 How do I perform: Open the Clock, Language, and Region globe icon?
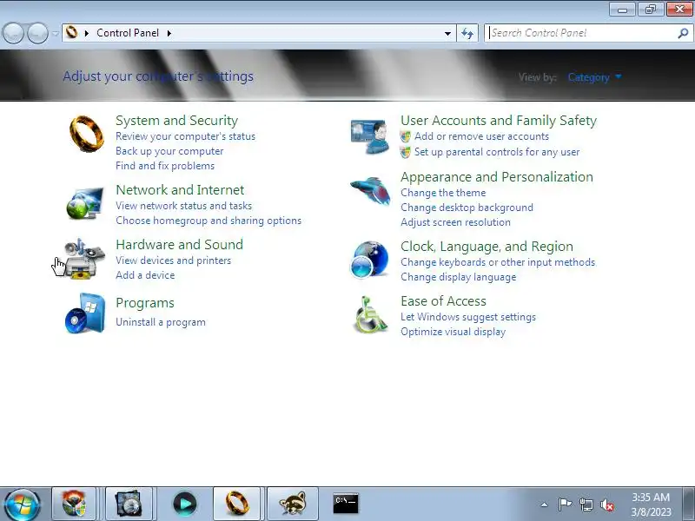[x=369, y=259]
